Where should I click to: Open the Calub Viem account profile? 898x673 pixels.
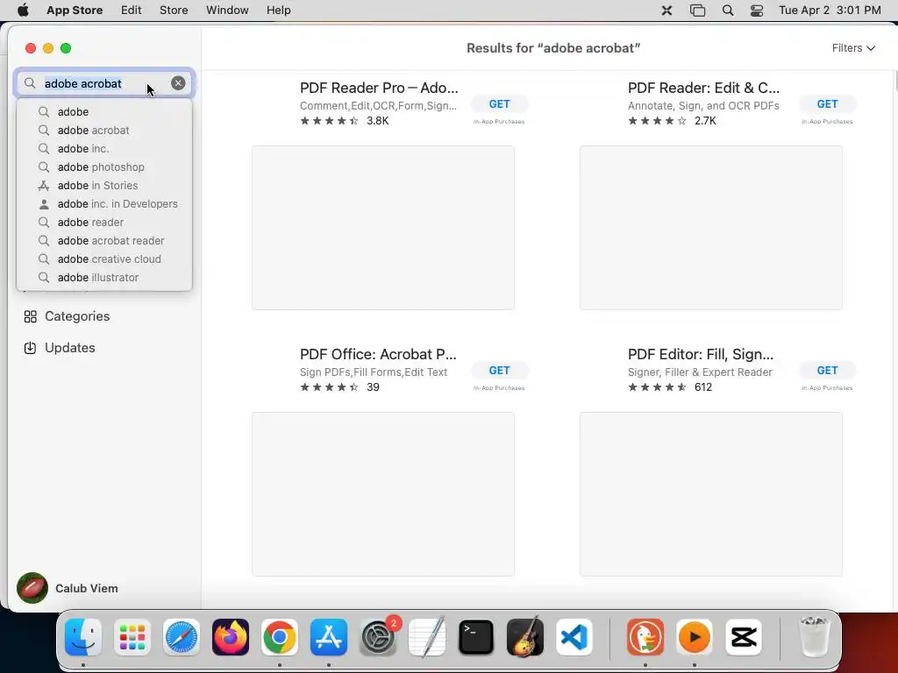click(87, 588)
